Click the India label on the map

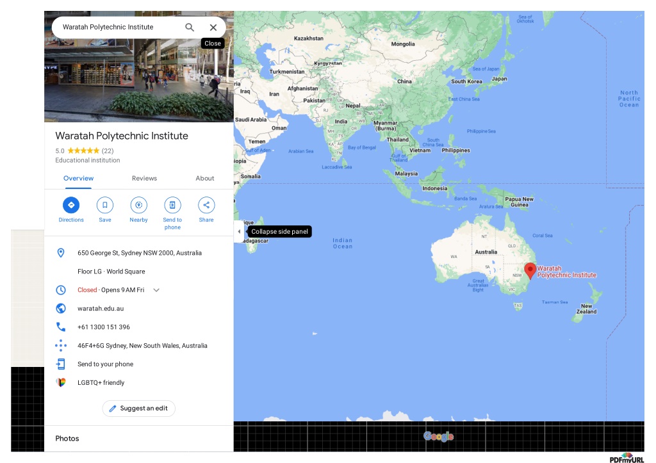tap(341, 121)
